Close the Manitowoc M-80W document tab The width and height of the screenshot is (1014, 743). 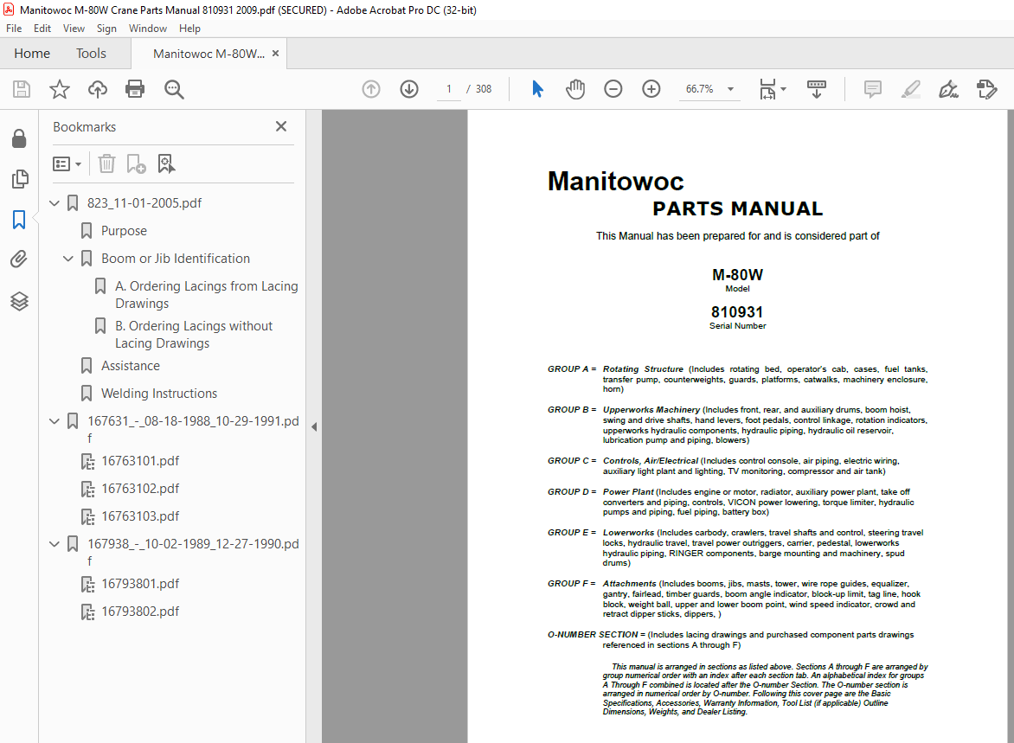[x=275, y=54]
